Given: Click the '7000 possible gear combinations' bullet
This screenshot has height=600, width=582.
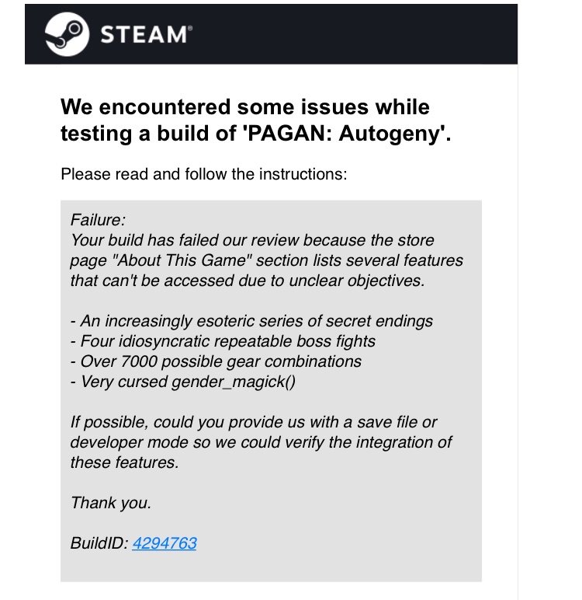Looking at the screenshot, I should point(216,361).
